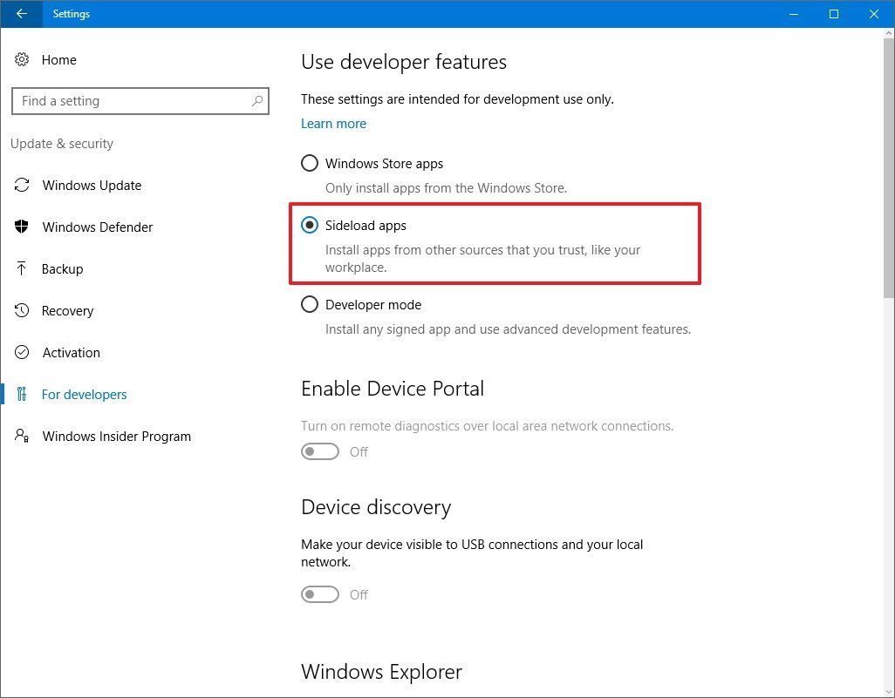Open the Windows Insider Program page
The width and height of the screenshot is (895, 698).
[x=116, y=436]
